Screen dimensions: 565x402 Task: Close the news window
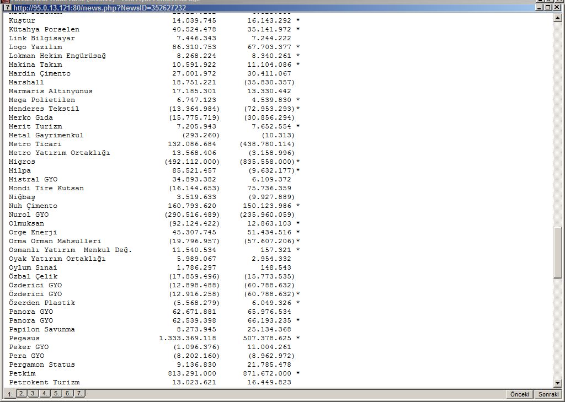pos(558,7)
